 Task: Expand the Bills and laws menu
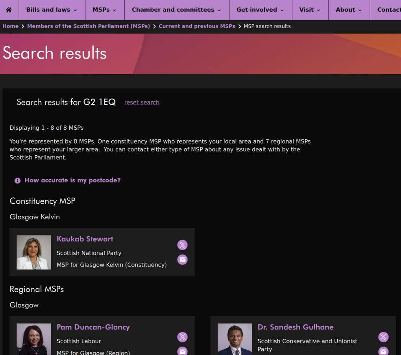pyautogui.click(x=51, y=10)
